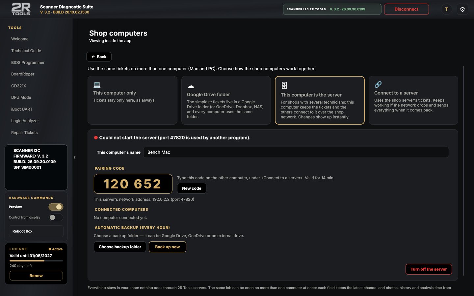Click Back up now

[168, 247]
